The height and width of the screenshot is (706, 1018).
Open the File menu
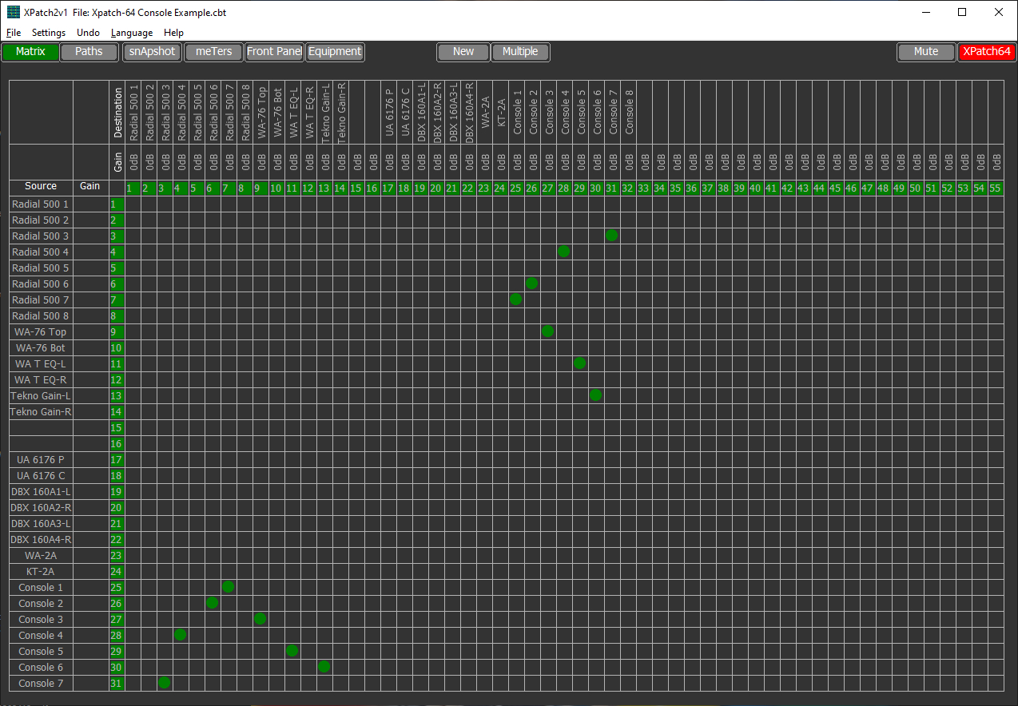[13, 33]
